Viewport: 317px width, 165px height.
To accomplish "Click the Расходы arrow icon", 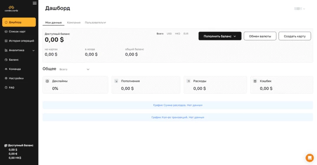I will tap(188, 81).
